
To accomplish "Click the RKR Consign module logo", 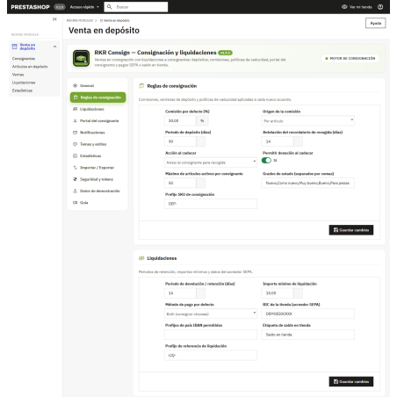I will [81, 59].
